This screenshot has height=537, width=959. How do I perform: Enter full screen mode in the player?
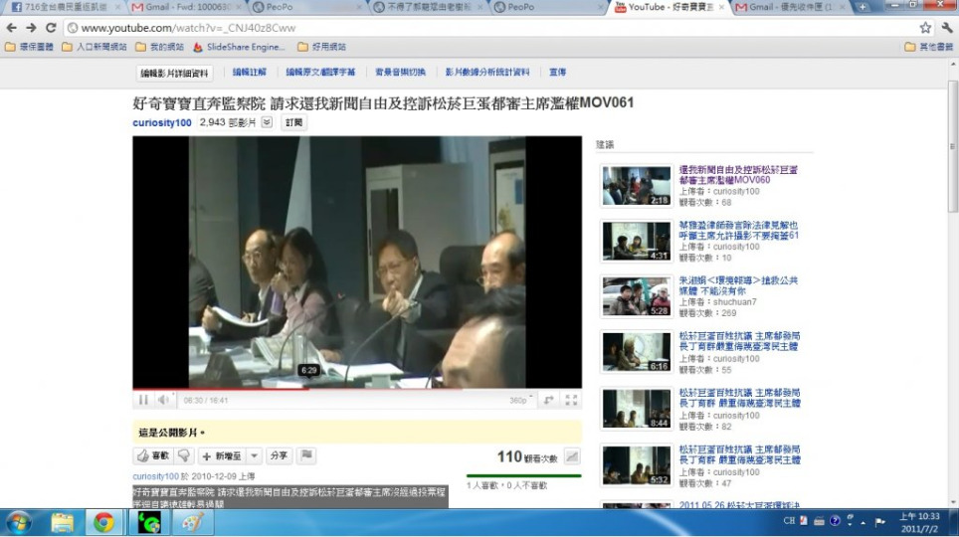coord(571,400)
